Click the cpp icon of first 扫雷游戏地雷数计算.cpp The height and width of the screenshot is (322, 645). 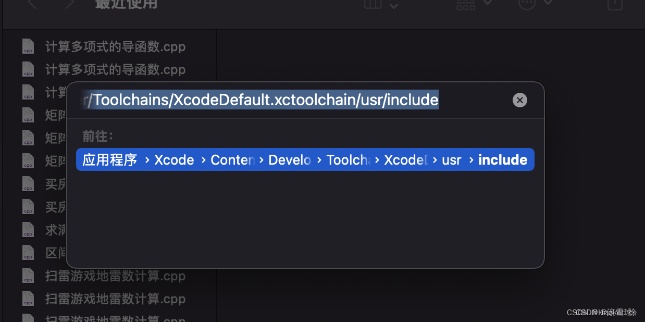pos(28,276)
